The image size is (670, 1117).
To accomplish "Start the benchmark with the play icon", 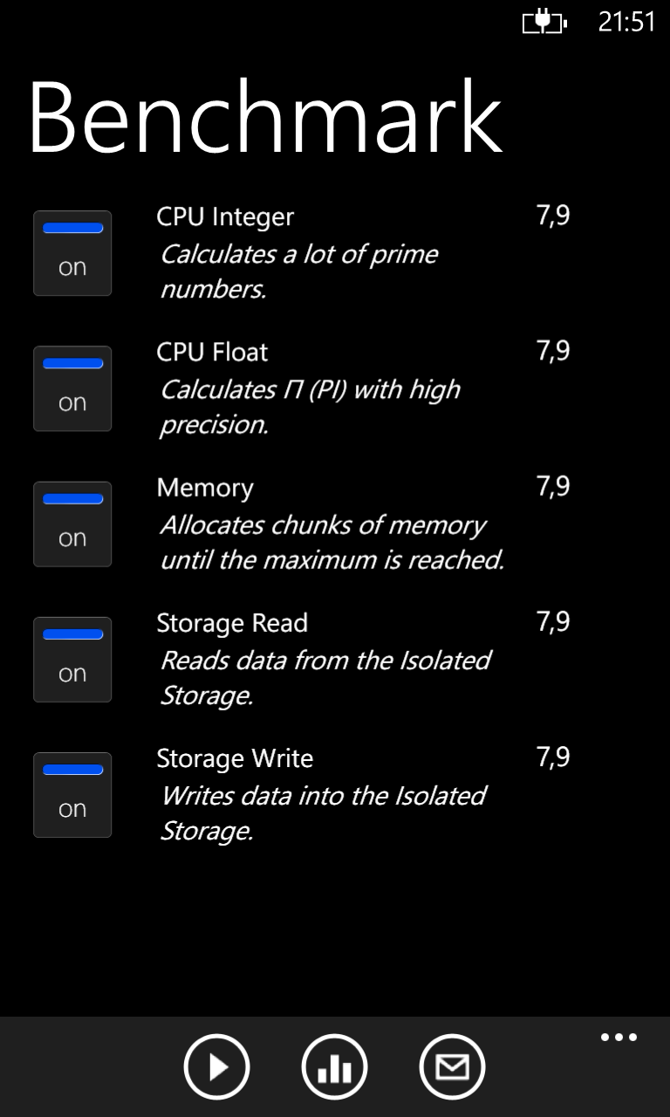I will click(217, 1066).
